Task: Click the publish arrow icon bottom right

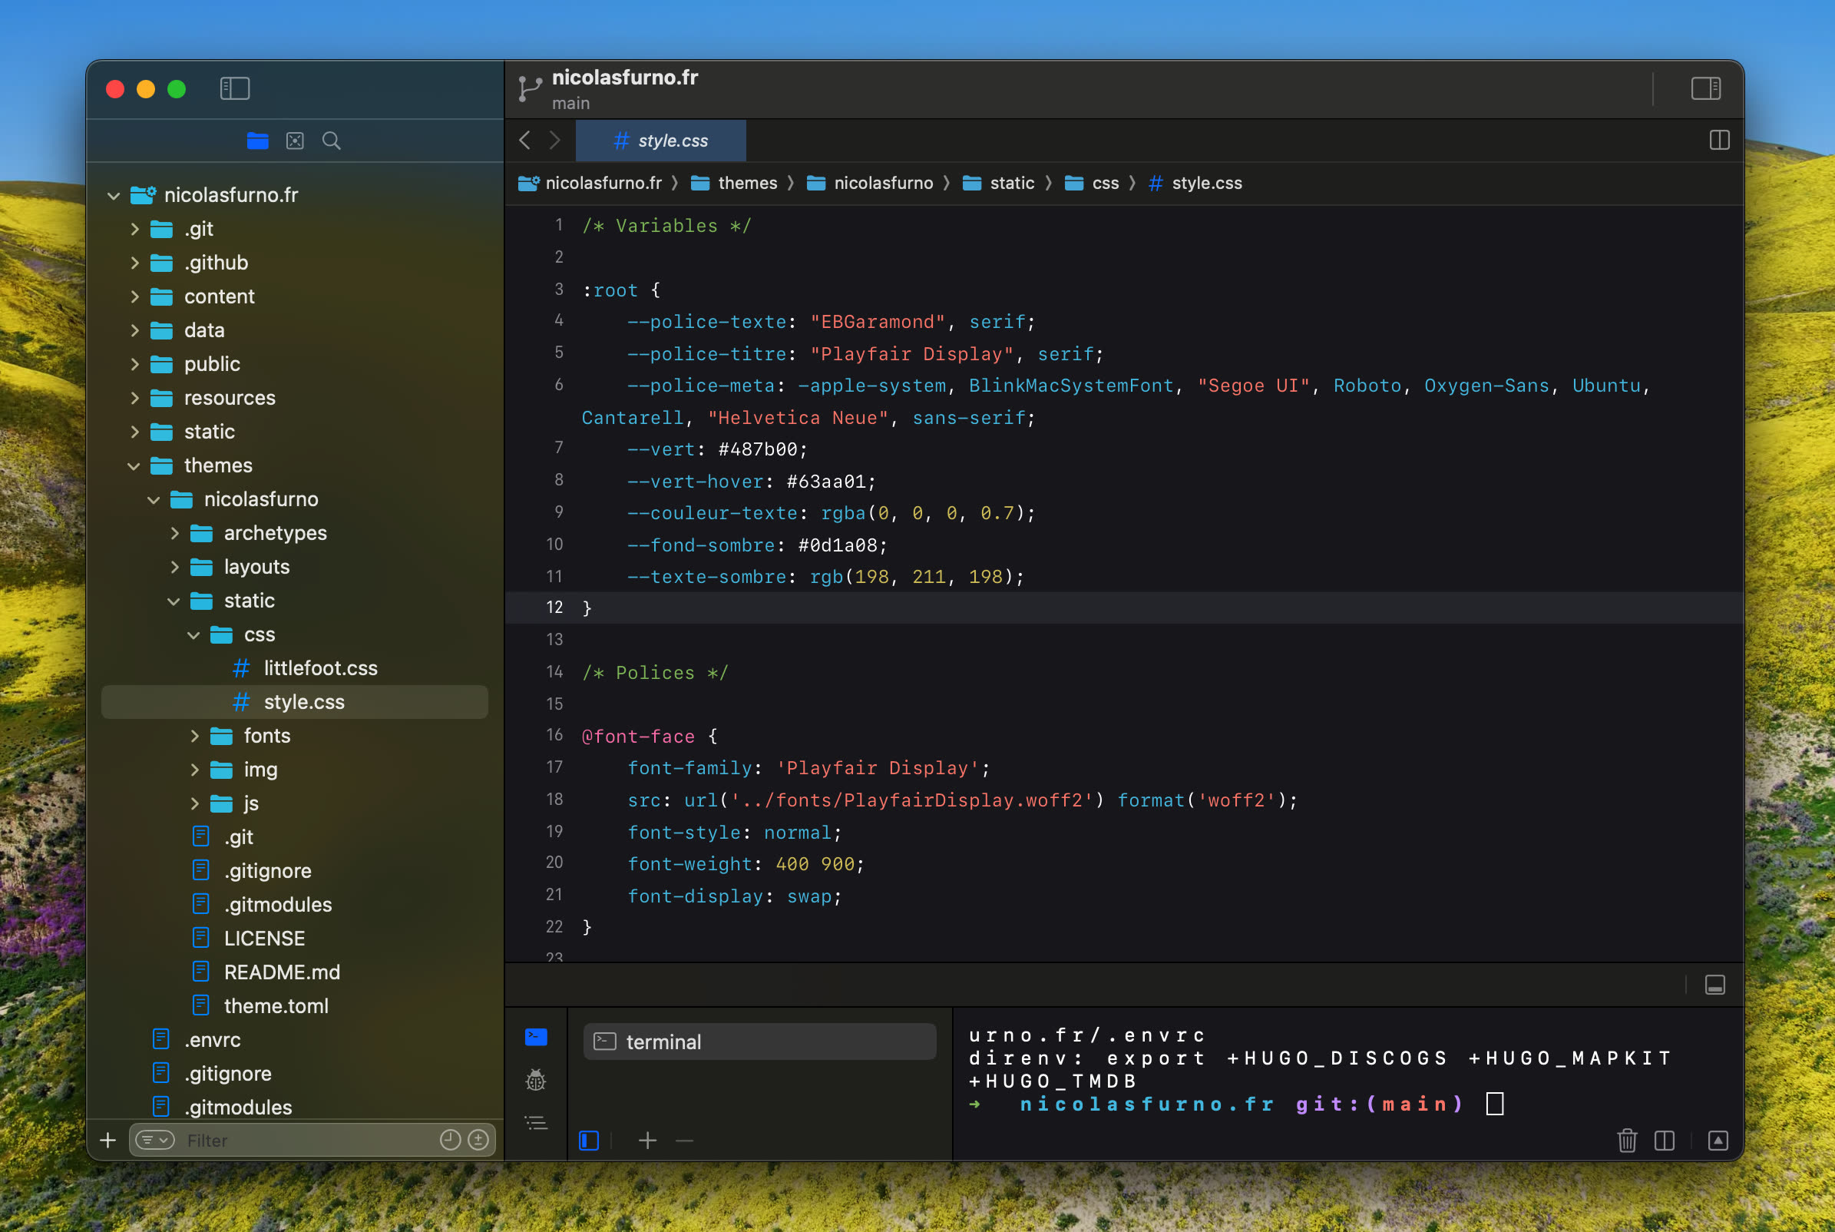Action: 1719,1141
